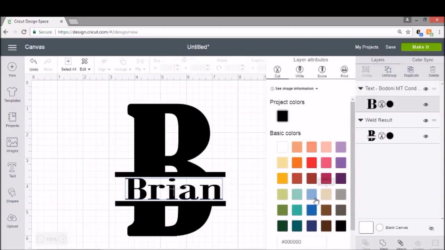This screenshot has width=445, height=250.
Task: Hide the B text sublayer
Action: pyautogui.click(x=426, y=105)
